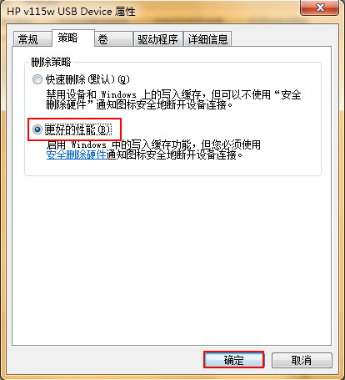Image resolution: width=345 pixels, height=380 pixels.
Task: Click the 删除策略 group heading
Action: point(51,62)
